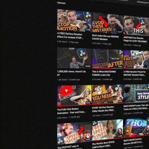Open the BEFORE AFTER Fusion thumbnail
This screenshot has width=149, height=149.
point(107,59)
